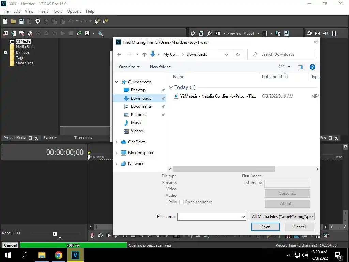Click the dialog help question mark icon
349x262 pixels.
coord(312,67)
